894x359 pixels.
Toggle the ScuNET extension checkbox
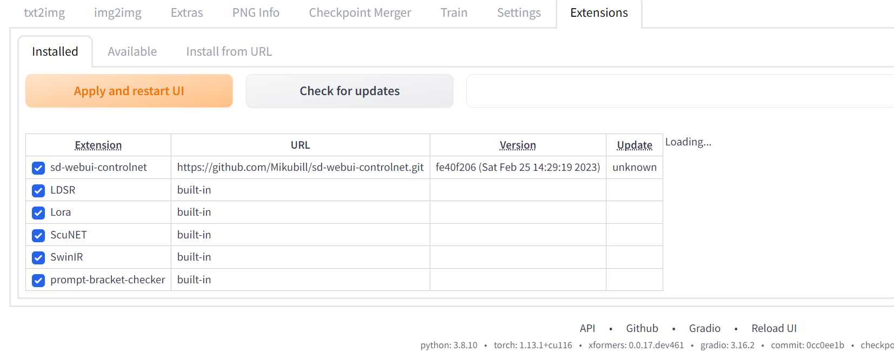coord(38,235)
